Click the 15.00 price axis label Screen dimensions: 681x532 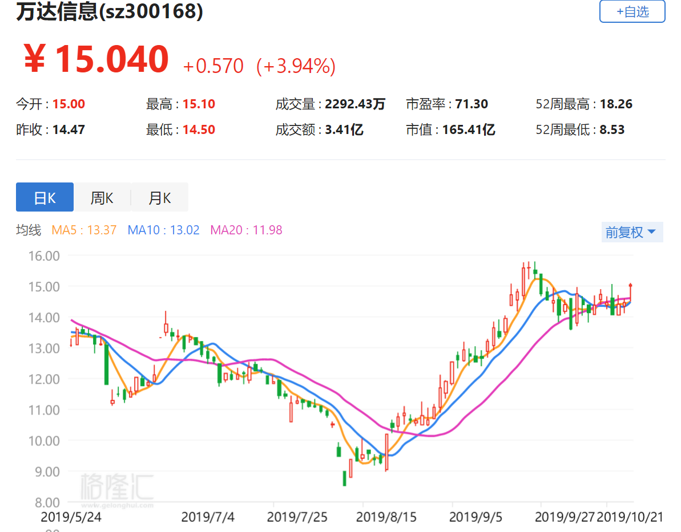(45, 287)
